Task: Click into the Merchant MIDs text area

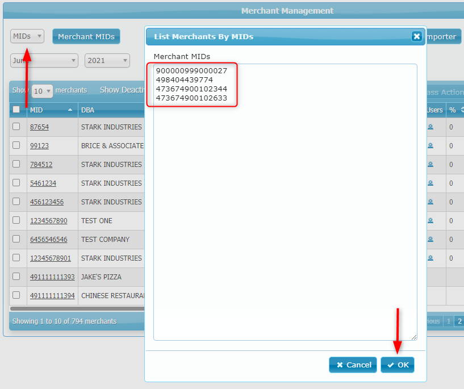Action: coord(285,202)
